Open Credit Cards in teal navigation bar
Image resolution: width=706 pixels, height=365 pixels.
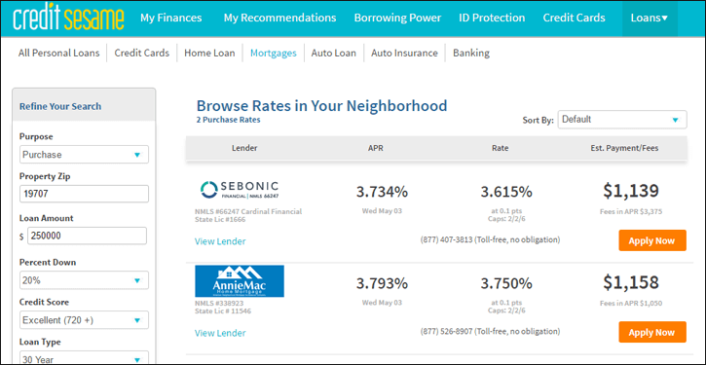point(575,18)
